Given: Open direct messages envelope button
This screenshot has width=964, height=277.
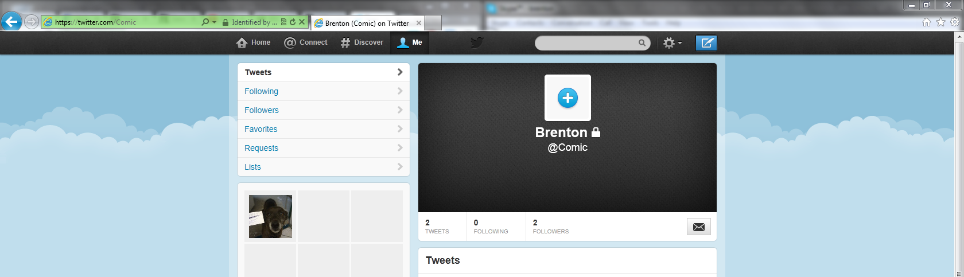Looking at the screenshot, I should [699, 227].
